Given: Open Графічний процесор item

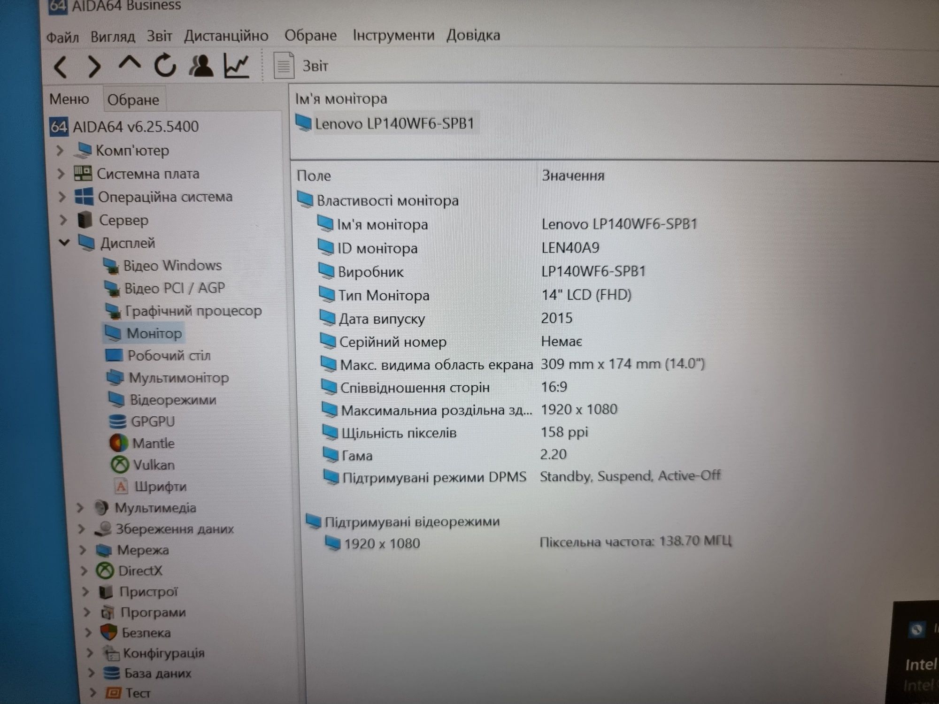Looking at the screenshot, I should [183, 311].
